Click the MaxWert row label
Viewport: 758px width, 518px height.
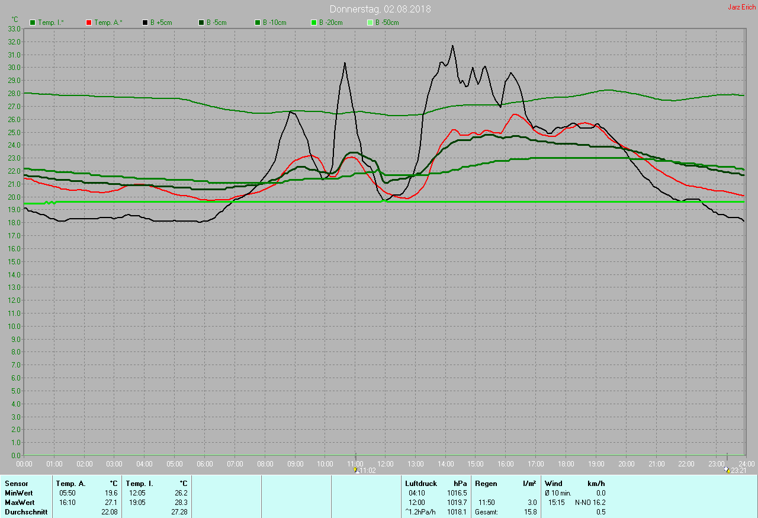pyautogui.click(x=20, y=503)
